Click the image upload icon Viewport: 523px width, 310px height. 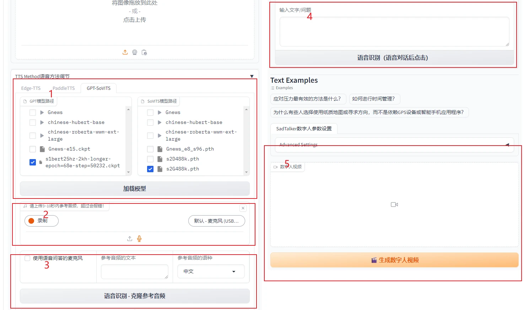(x=125, y=52)
